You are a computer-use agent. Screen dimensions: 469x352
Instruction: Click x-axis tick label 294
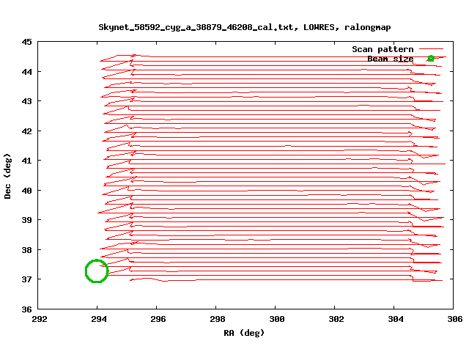[99, 319]
